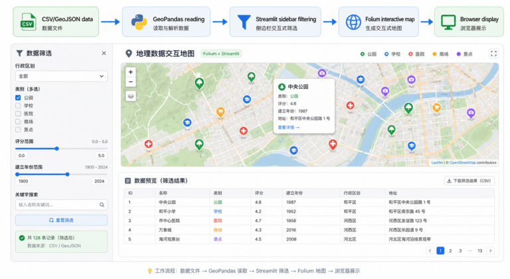Open 查看详情 link in the popup
The width and height of the screenshot is (510, 279).
tap(289, 127)
